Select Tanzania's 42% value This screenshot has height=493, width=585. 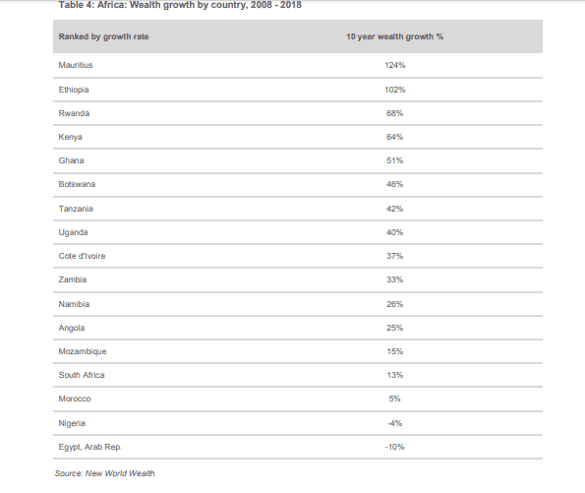click(394, 209)
